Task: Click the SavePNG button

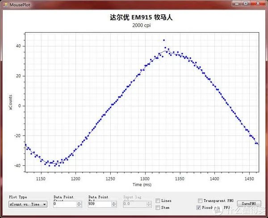Action: tap(249, 204)
